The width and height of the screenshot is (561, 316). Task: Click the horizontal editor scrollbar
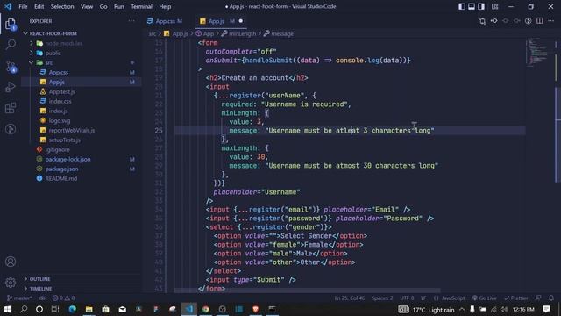point(307,291)
